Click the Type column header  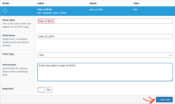[136, 3]
